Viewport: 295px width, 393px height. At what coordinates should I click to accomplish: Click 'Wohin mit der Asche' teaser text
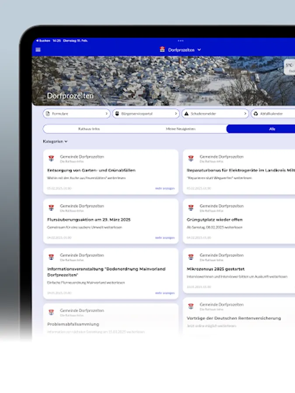coord(86,178)
